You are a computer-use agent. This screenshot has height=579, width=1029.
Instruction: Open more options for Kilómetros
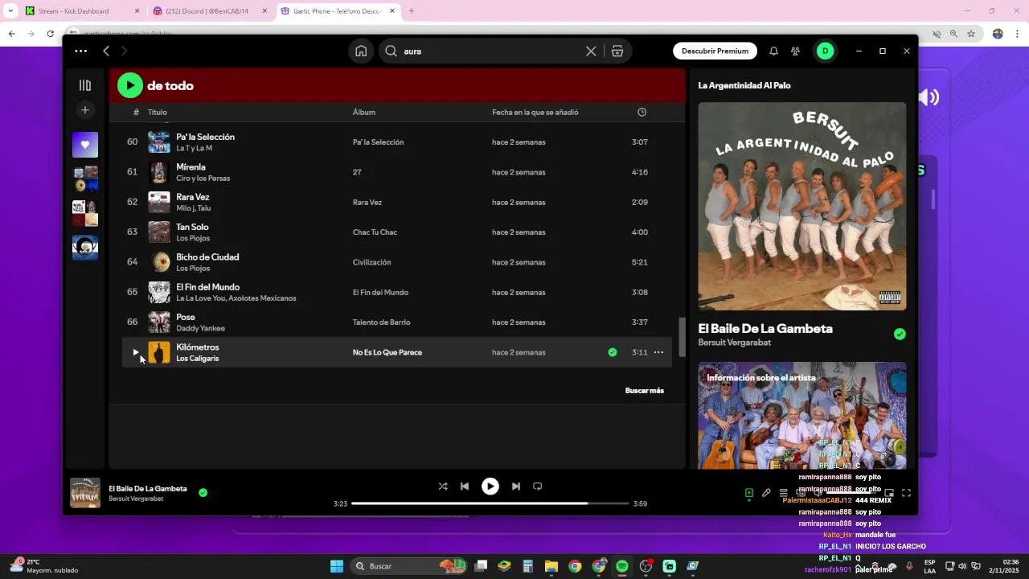click(x=658, y=352)
